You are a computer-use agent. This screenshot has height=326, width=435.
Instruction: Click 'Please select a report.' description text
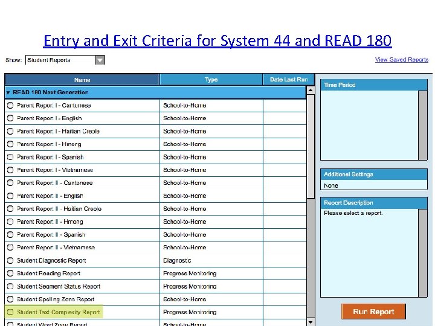[x=353, y=213]
